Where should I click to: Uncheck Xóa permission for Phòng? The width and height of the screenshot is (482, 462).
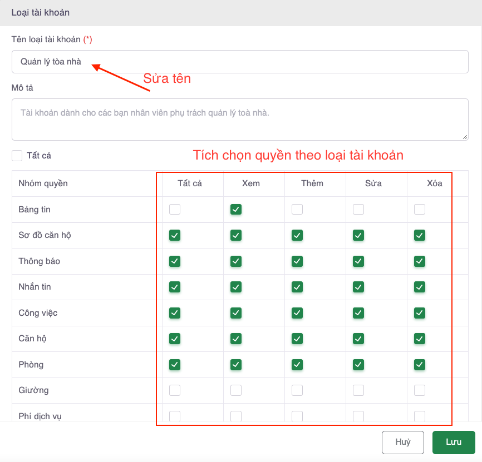tap(420, 365)
